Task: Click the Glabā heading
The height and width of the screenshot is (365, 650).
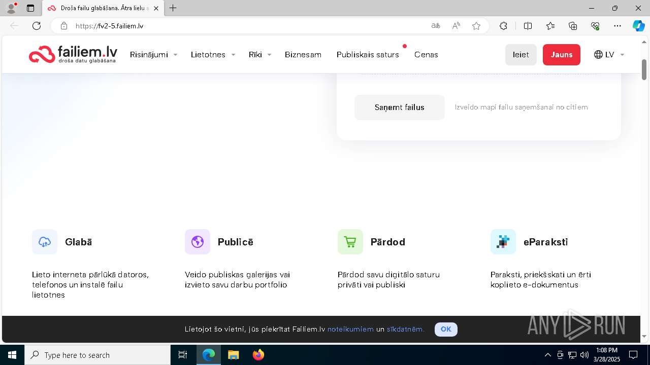Action: [x=78, y=242]
